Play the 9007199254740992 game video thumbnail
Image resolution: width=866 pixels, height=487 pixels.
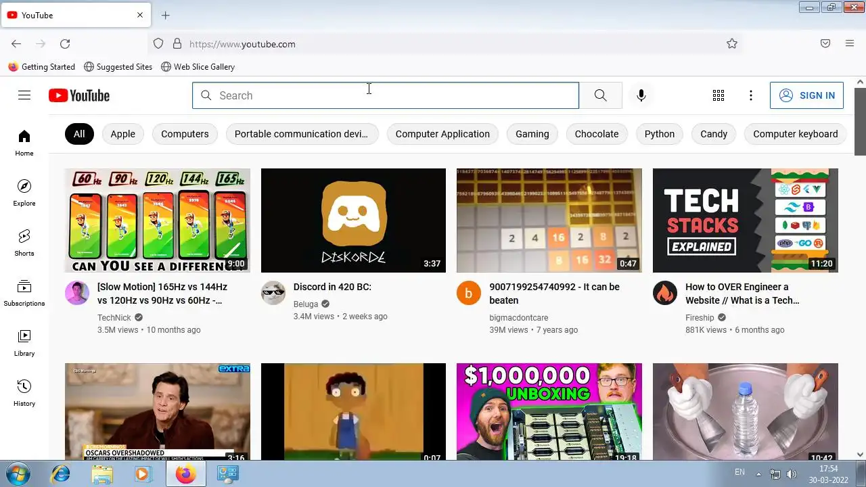pos(549,221)
